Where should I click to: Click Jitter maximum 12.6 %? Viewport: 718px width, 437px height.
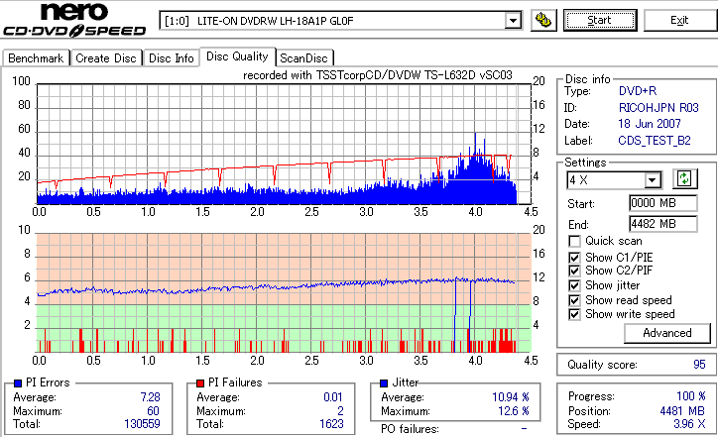(x=514, y=411)
